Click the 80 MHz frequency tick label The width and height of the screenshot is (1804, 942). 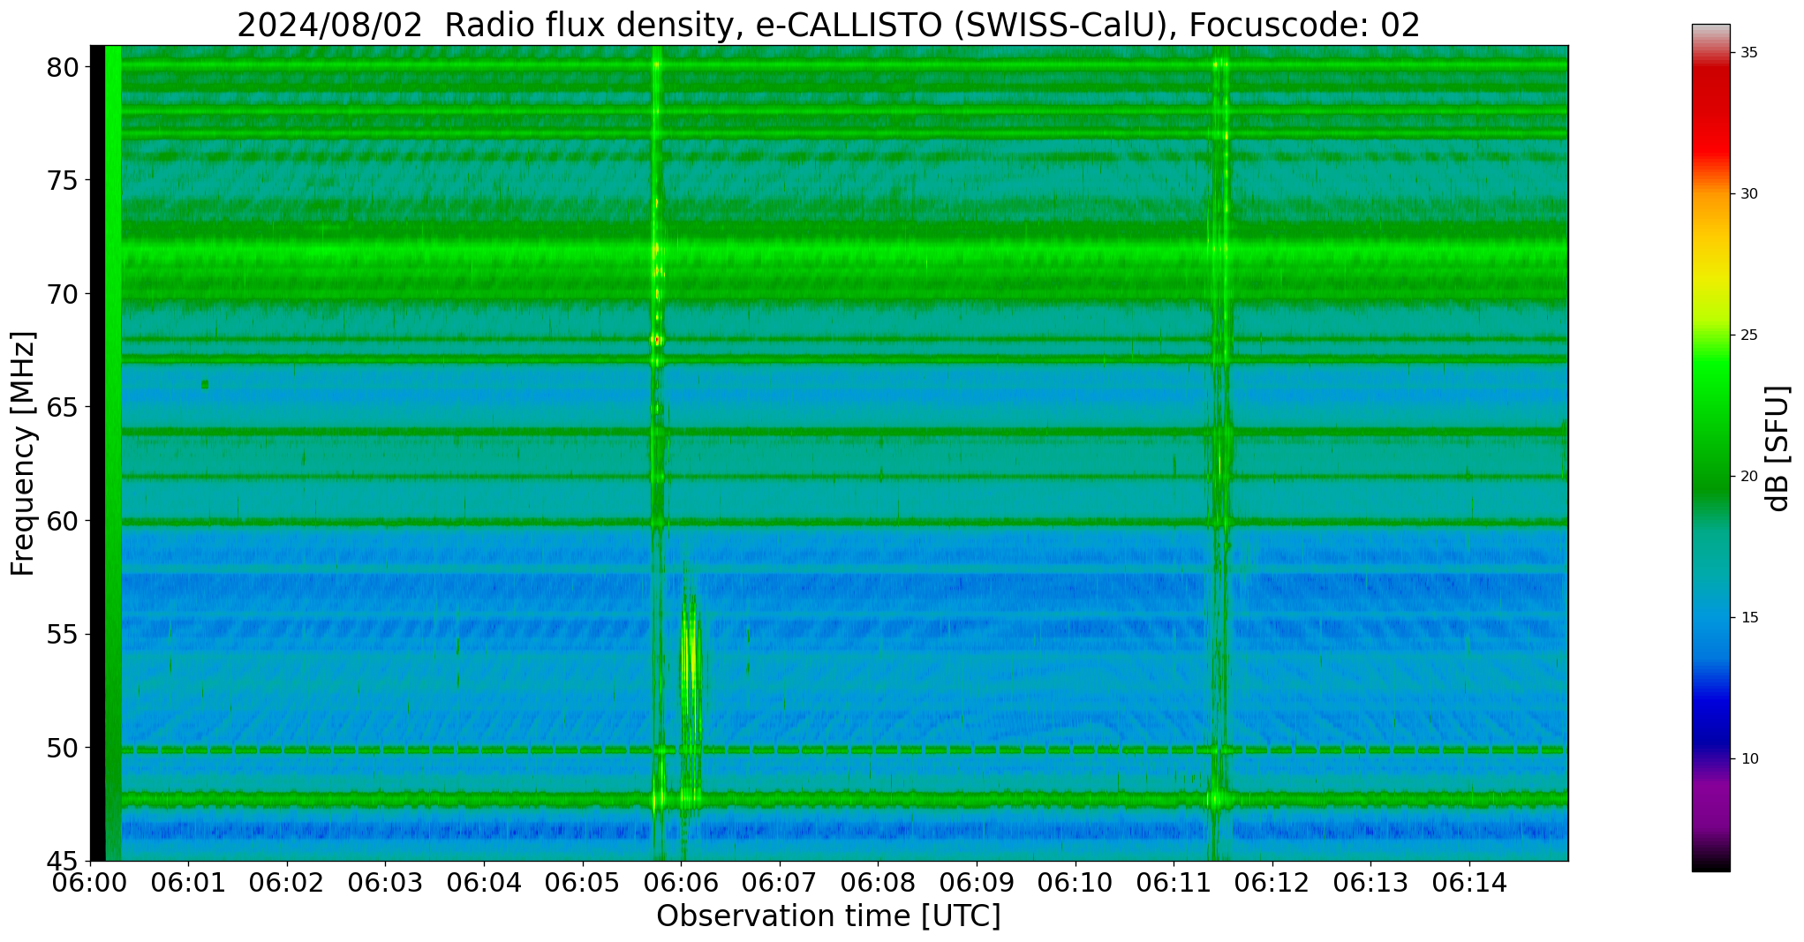click(64, 67)
